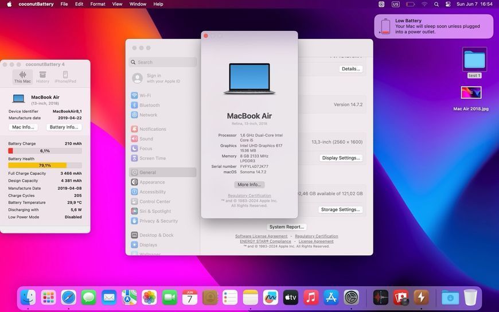The image size is (499, 312).
Task: Open the Window menu
Action: coord(138,4)
